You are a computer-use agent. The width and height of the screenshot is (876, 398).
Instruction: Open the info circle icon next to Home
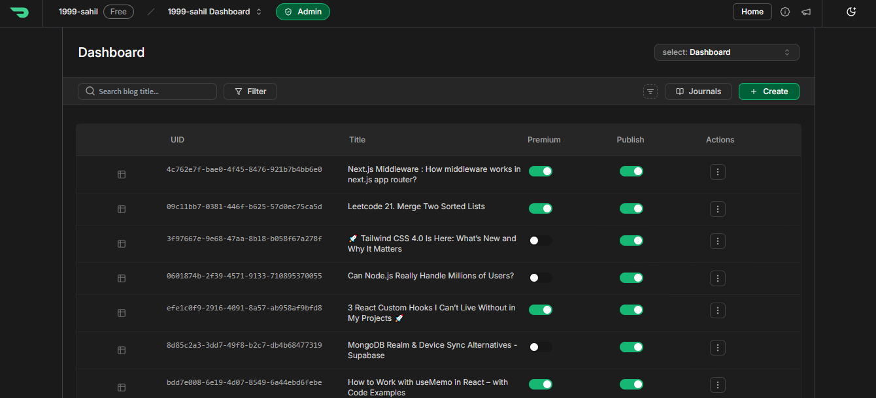[x=785, y=12]
